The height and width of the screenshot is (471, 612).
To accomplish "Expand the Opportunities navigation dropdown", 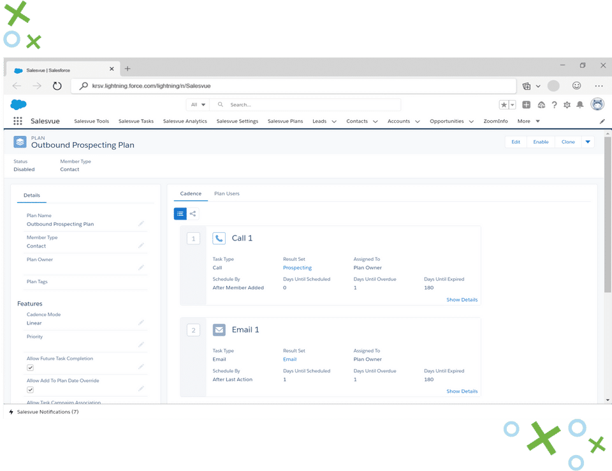I will pos(471,122).
